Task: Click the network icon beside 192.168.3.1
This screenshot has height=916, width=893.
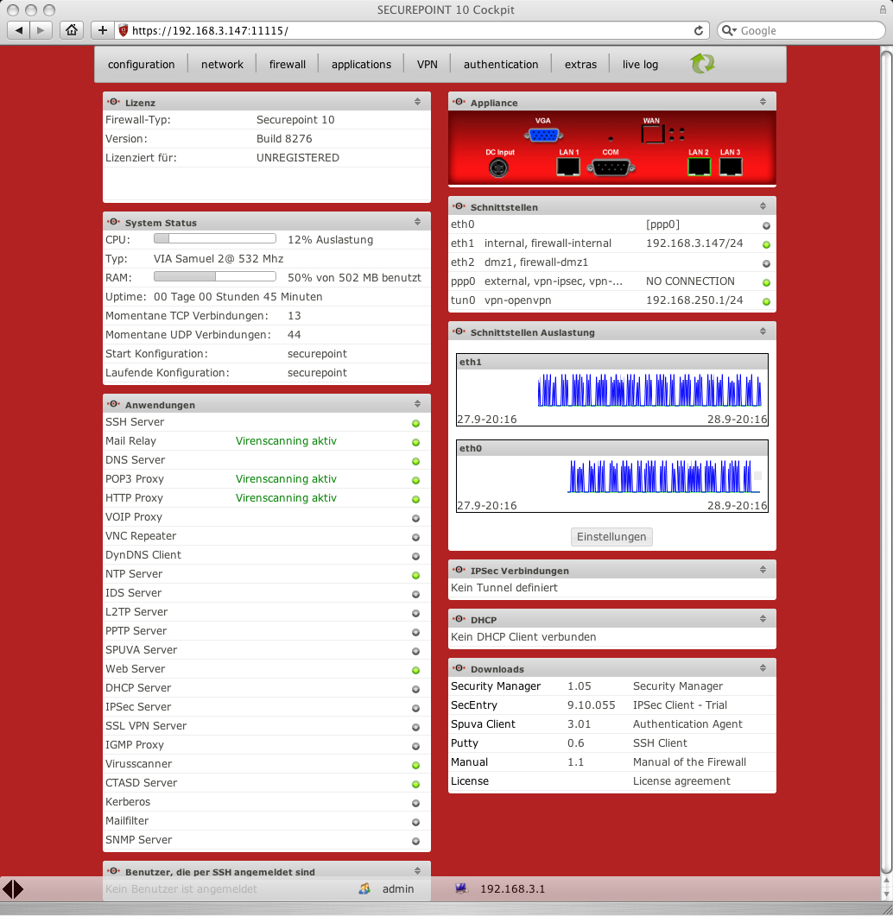Action: tap(461, 888)
